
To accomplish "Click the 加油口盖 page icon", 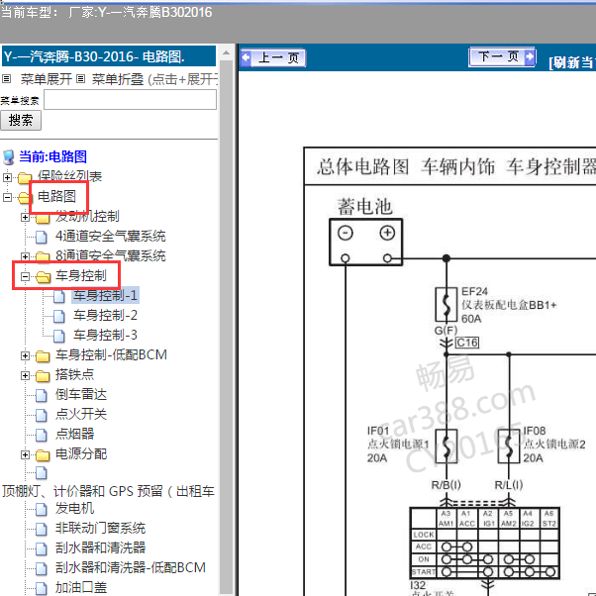I will tap(42, 589).
